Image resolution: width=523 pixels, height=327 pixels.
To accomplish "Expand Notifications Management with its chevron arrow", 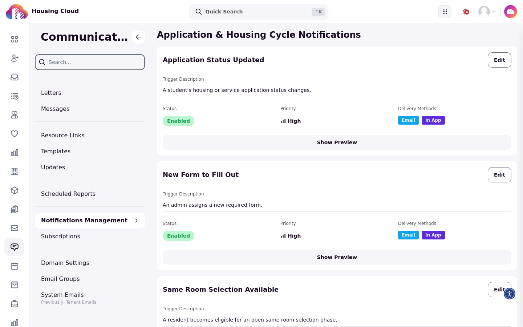I will point(136,221).
